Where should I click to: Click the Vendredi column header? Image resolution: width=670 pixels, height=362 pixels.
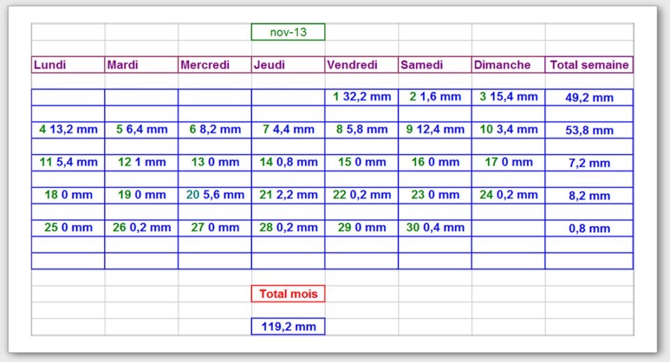point(361,65)
